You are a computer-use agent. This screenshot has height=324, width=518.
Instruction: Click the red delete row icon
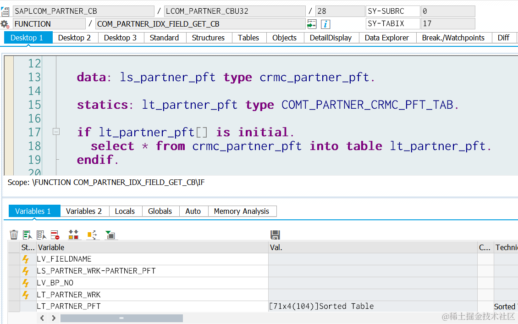55,235
